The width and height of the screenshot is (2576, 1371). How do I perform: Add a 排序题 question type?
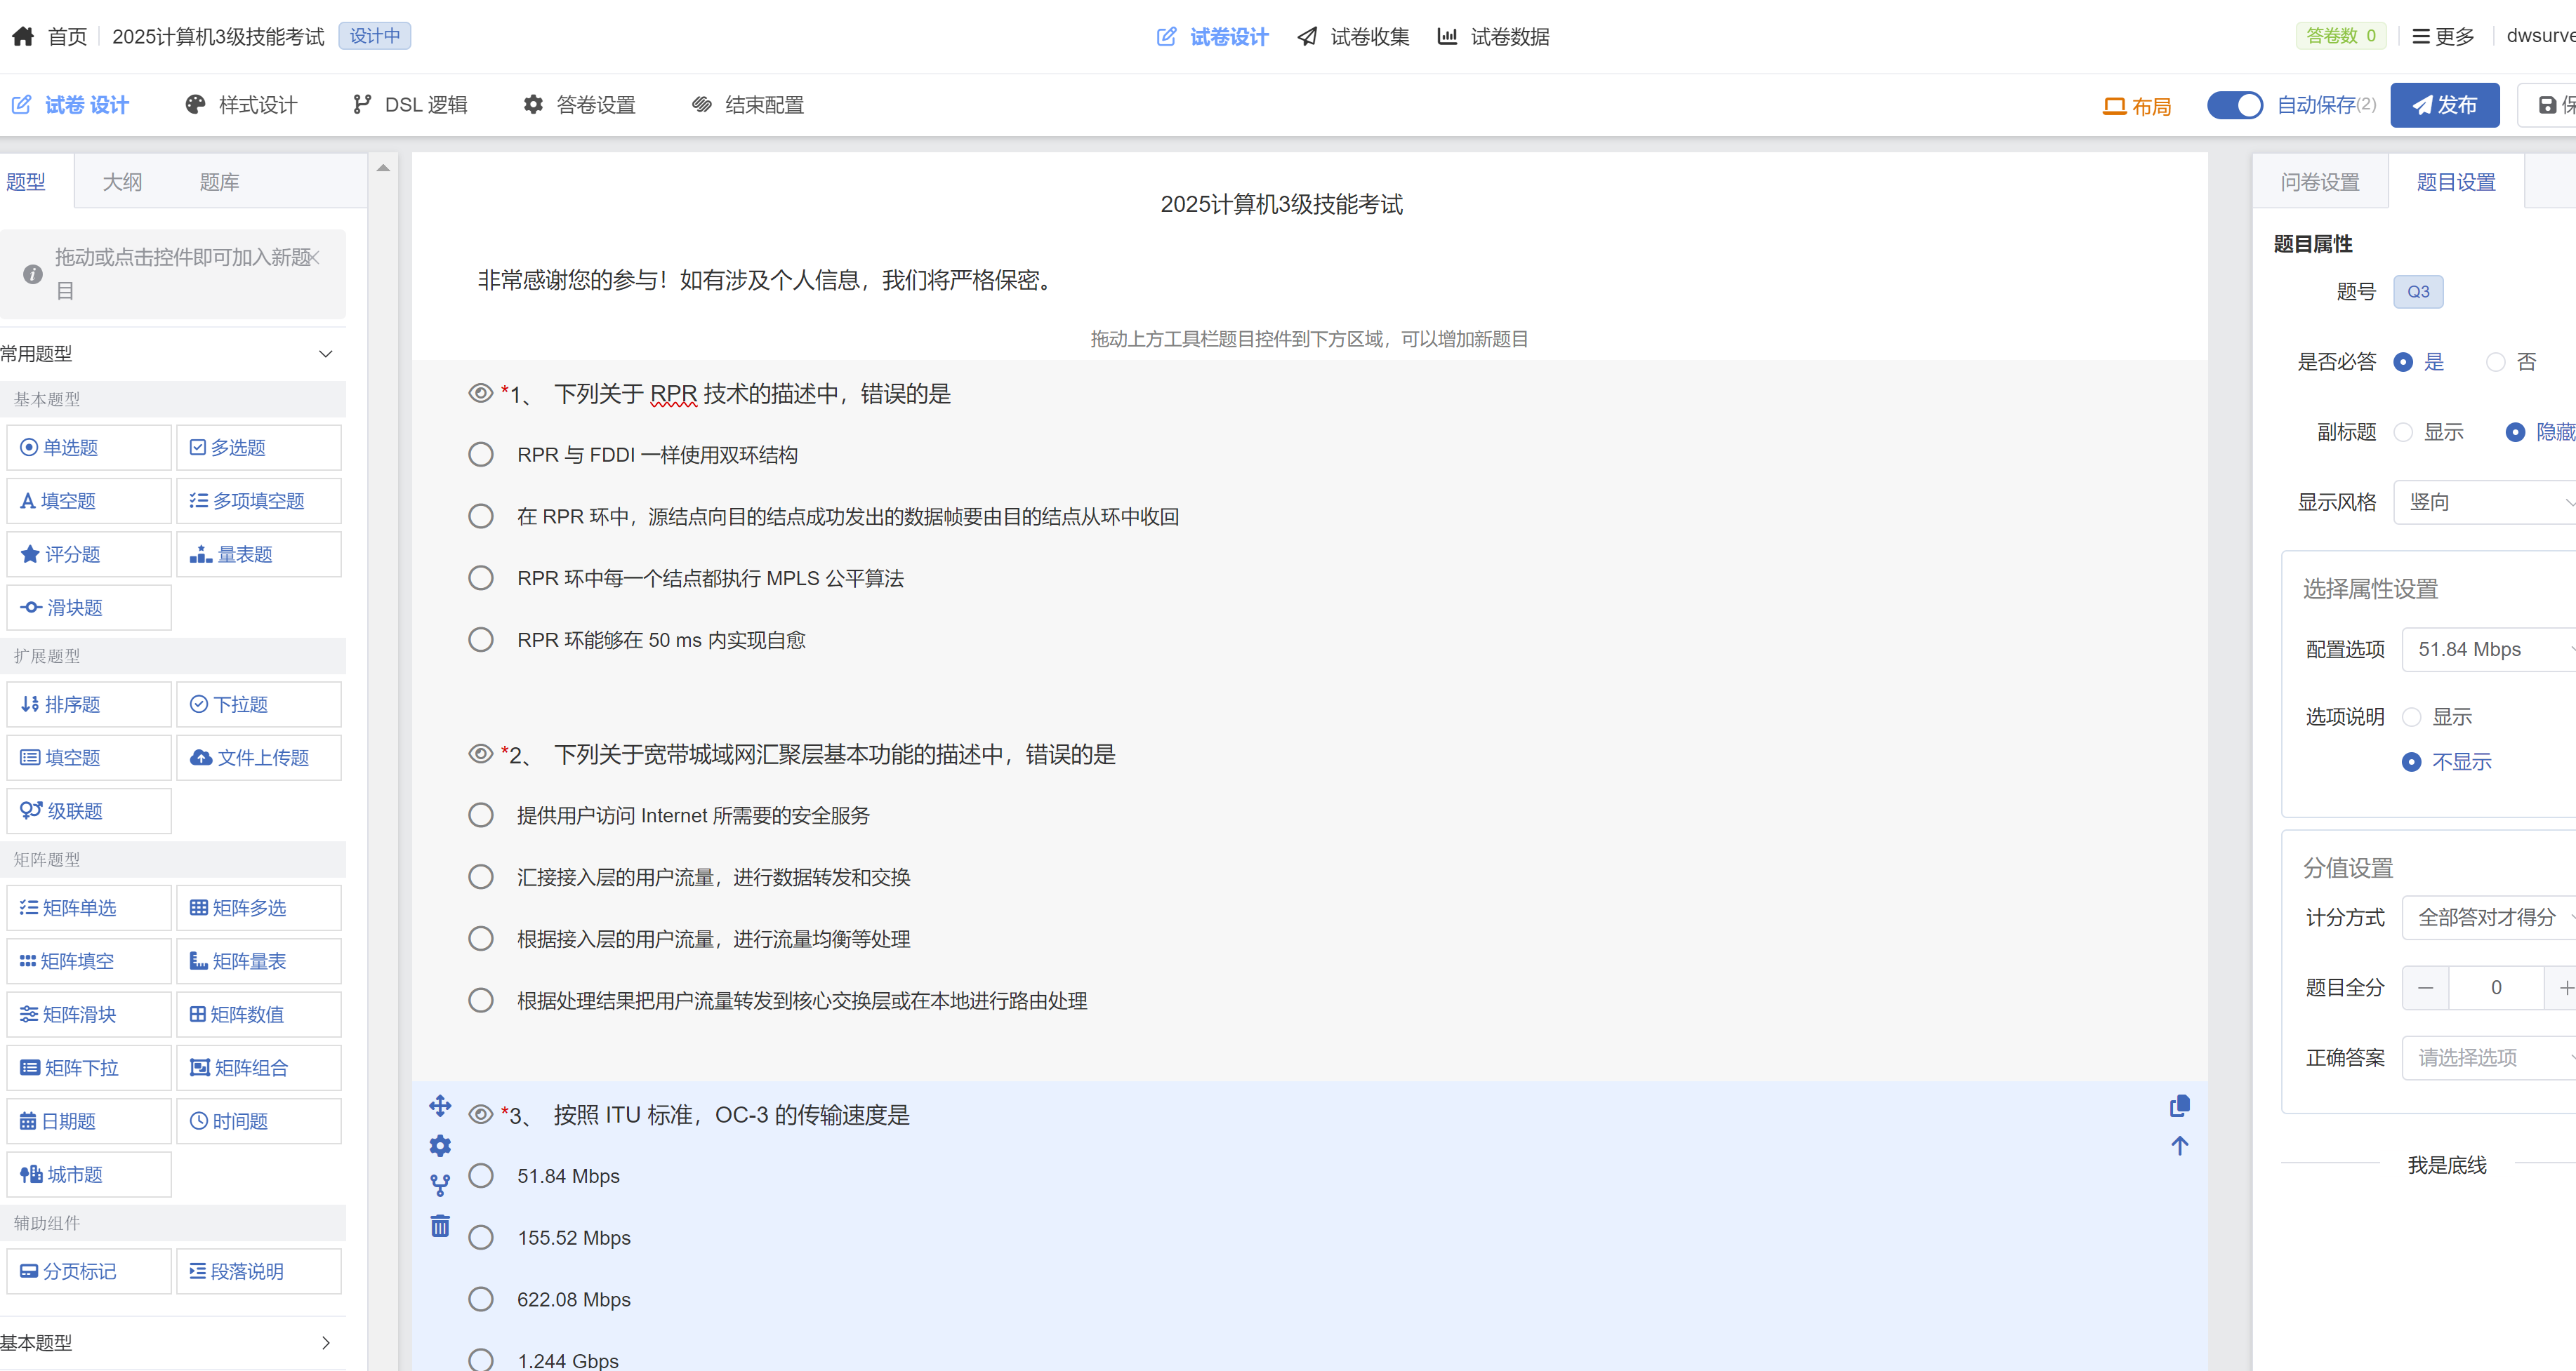[x=89, y=704]
